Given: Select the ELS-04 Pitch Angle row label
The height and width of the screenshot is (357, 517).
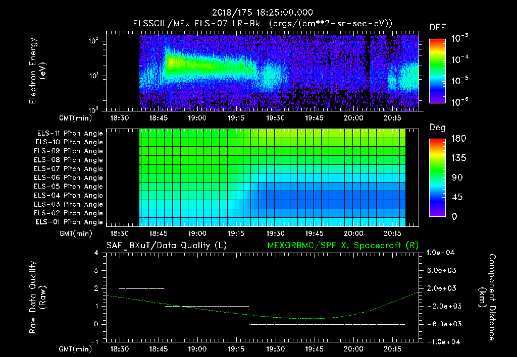Looking at the screenshot, I should click(x=68, y=195).
